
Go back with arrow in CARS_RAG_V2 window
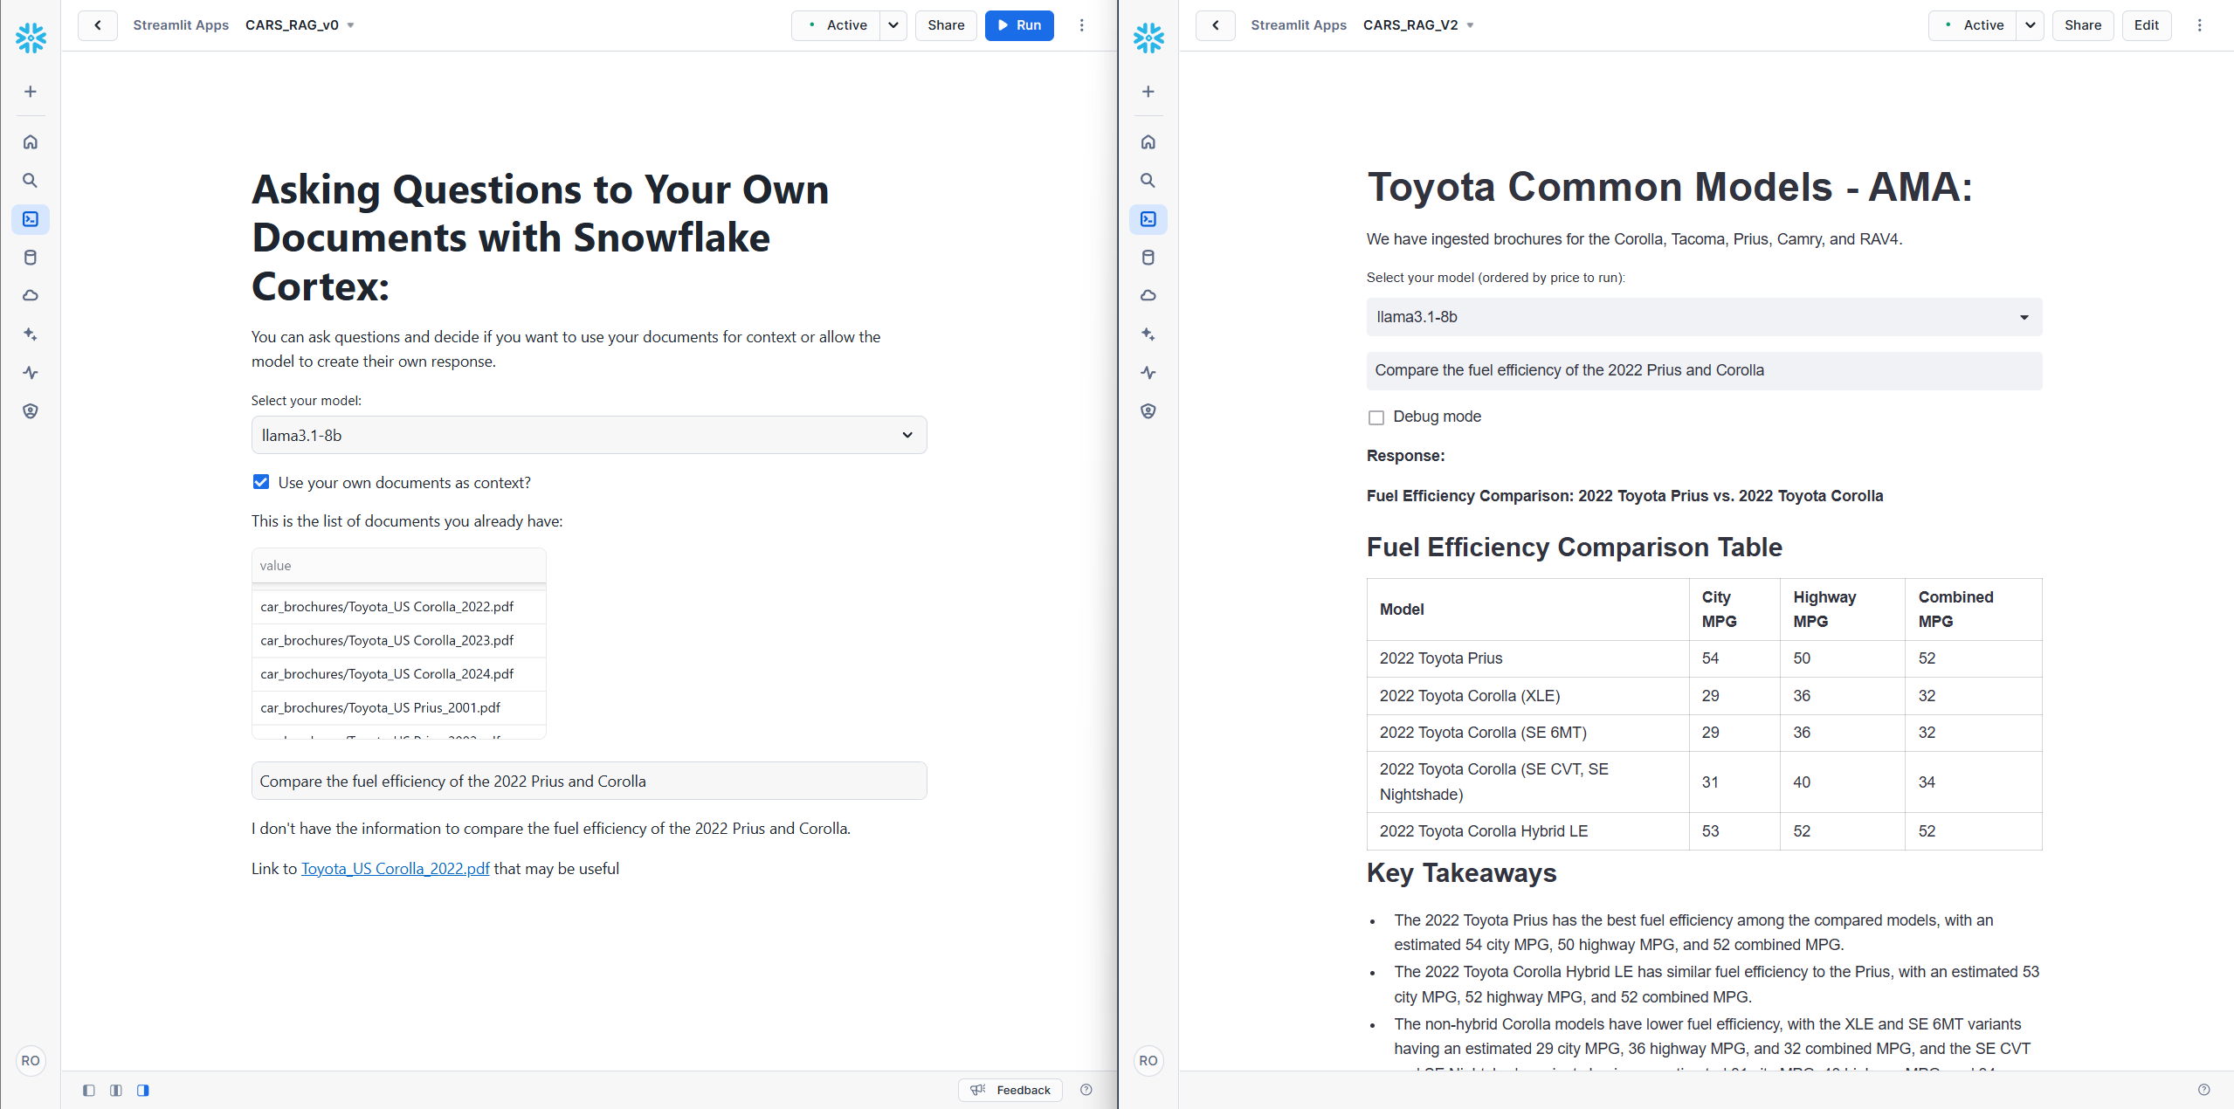[1216, 25]
